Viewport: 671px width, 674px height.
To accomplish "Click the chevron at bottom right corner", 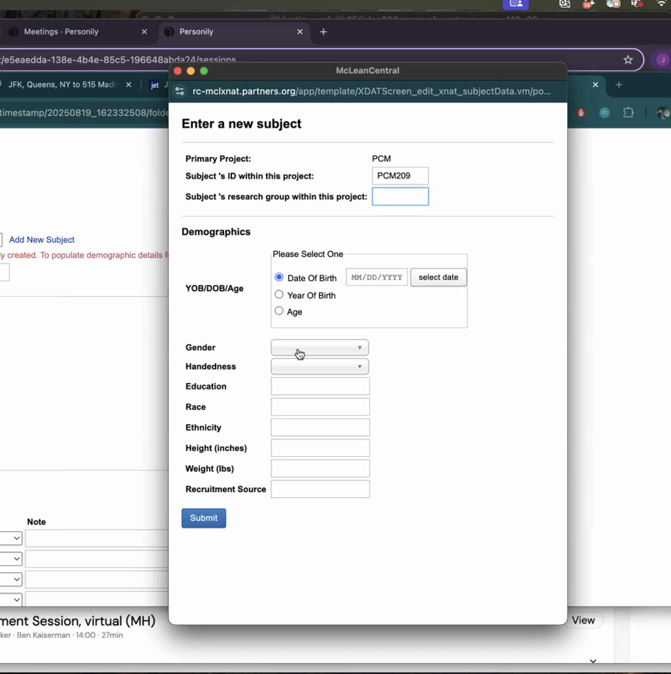I will 593,661.
